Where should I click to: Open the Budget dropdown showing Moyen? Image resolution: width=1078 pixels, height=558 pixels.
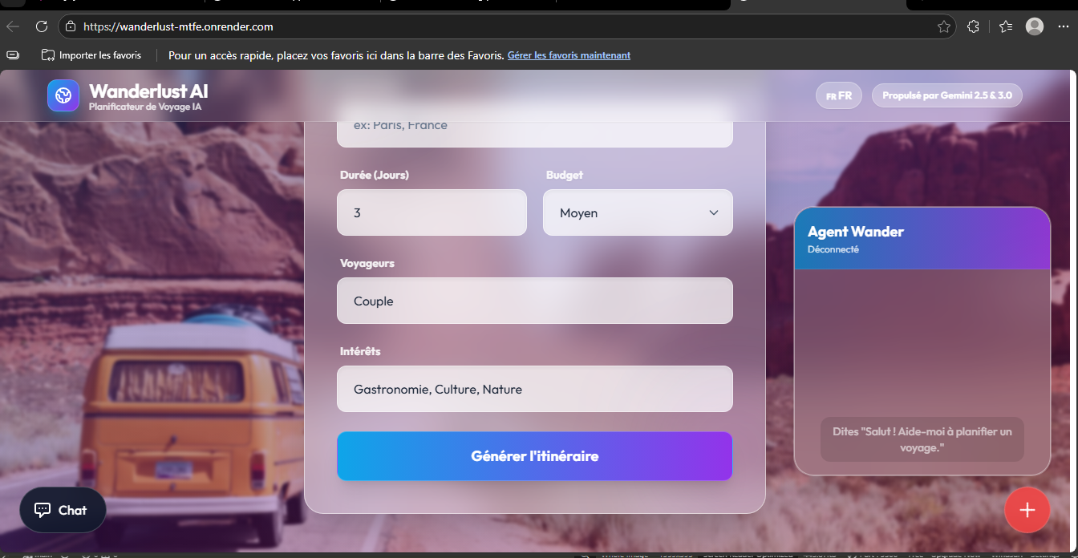click(638, 212)
